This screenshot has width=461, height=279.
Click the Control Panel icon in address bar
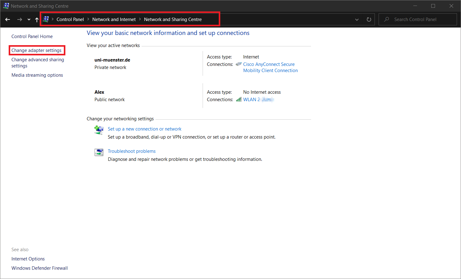(x=46, y=19)
